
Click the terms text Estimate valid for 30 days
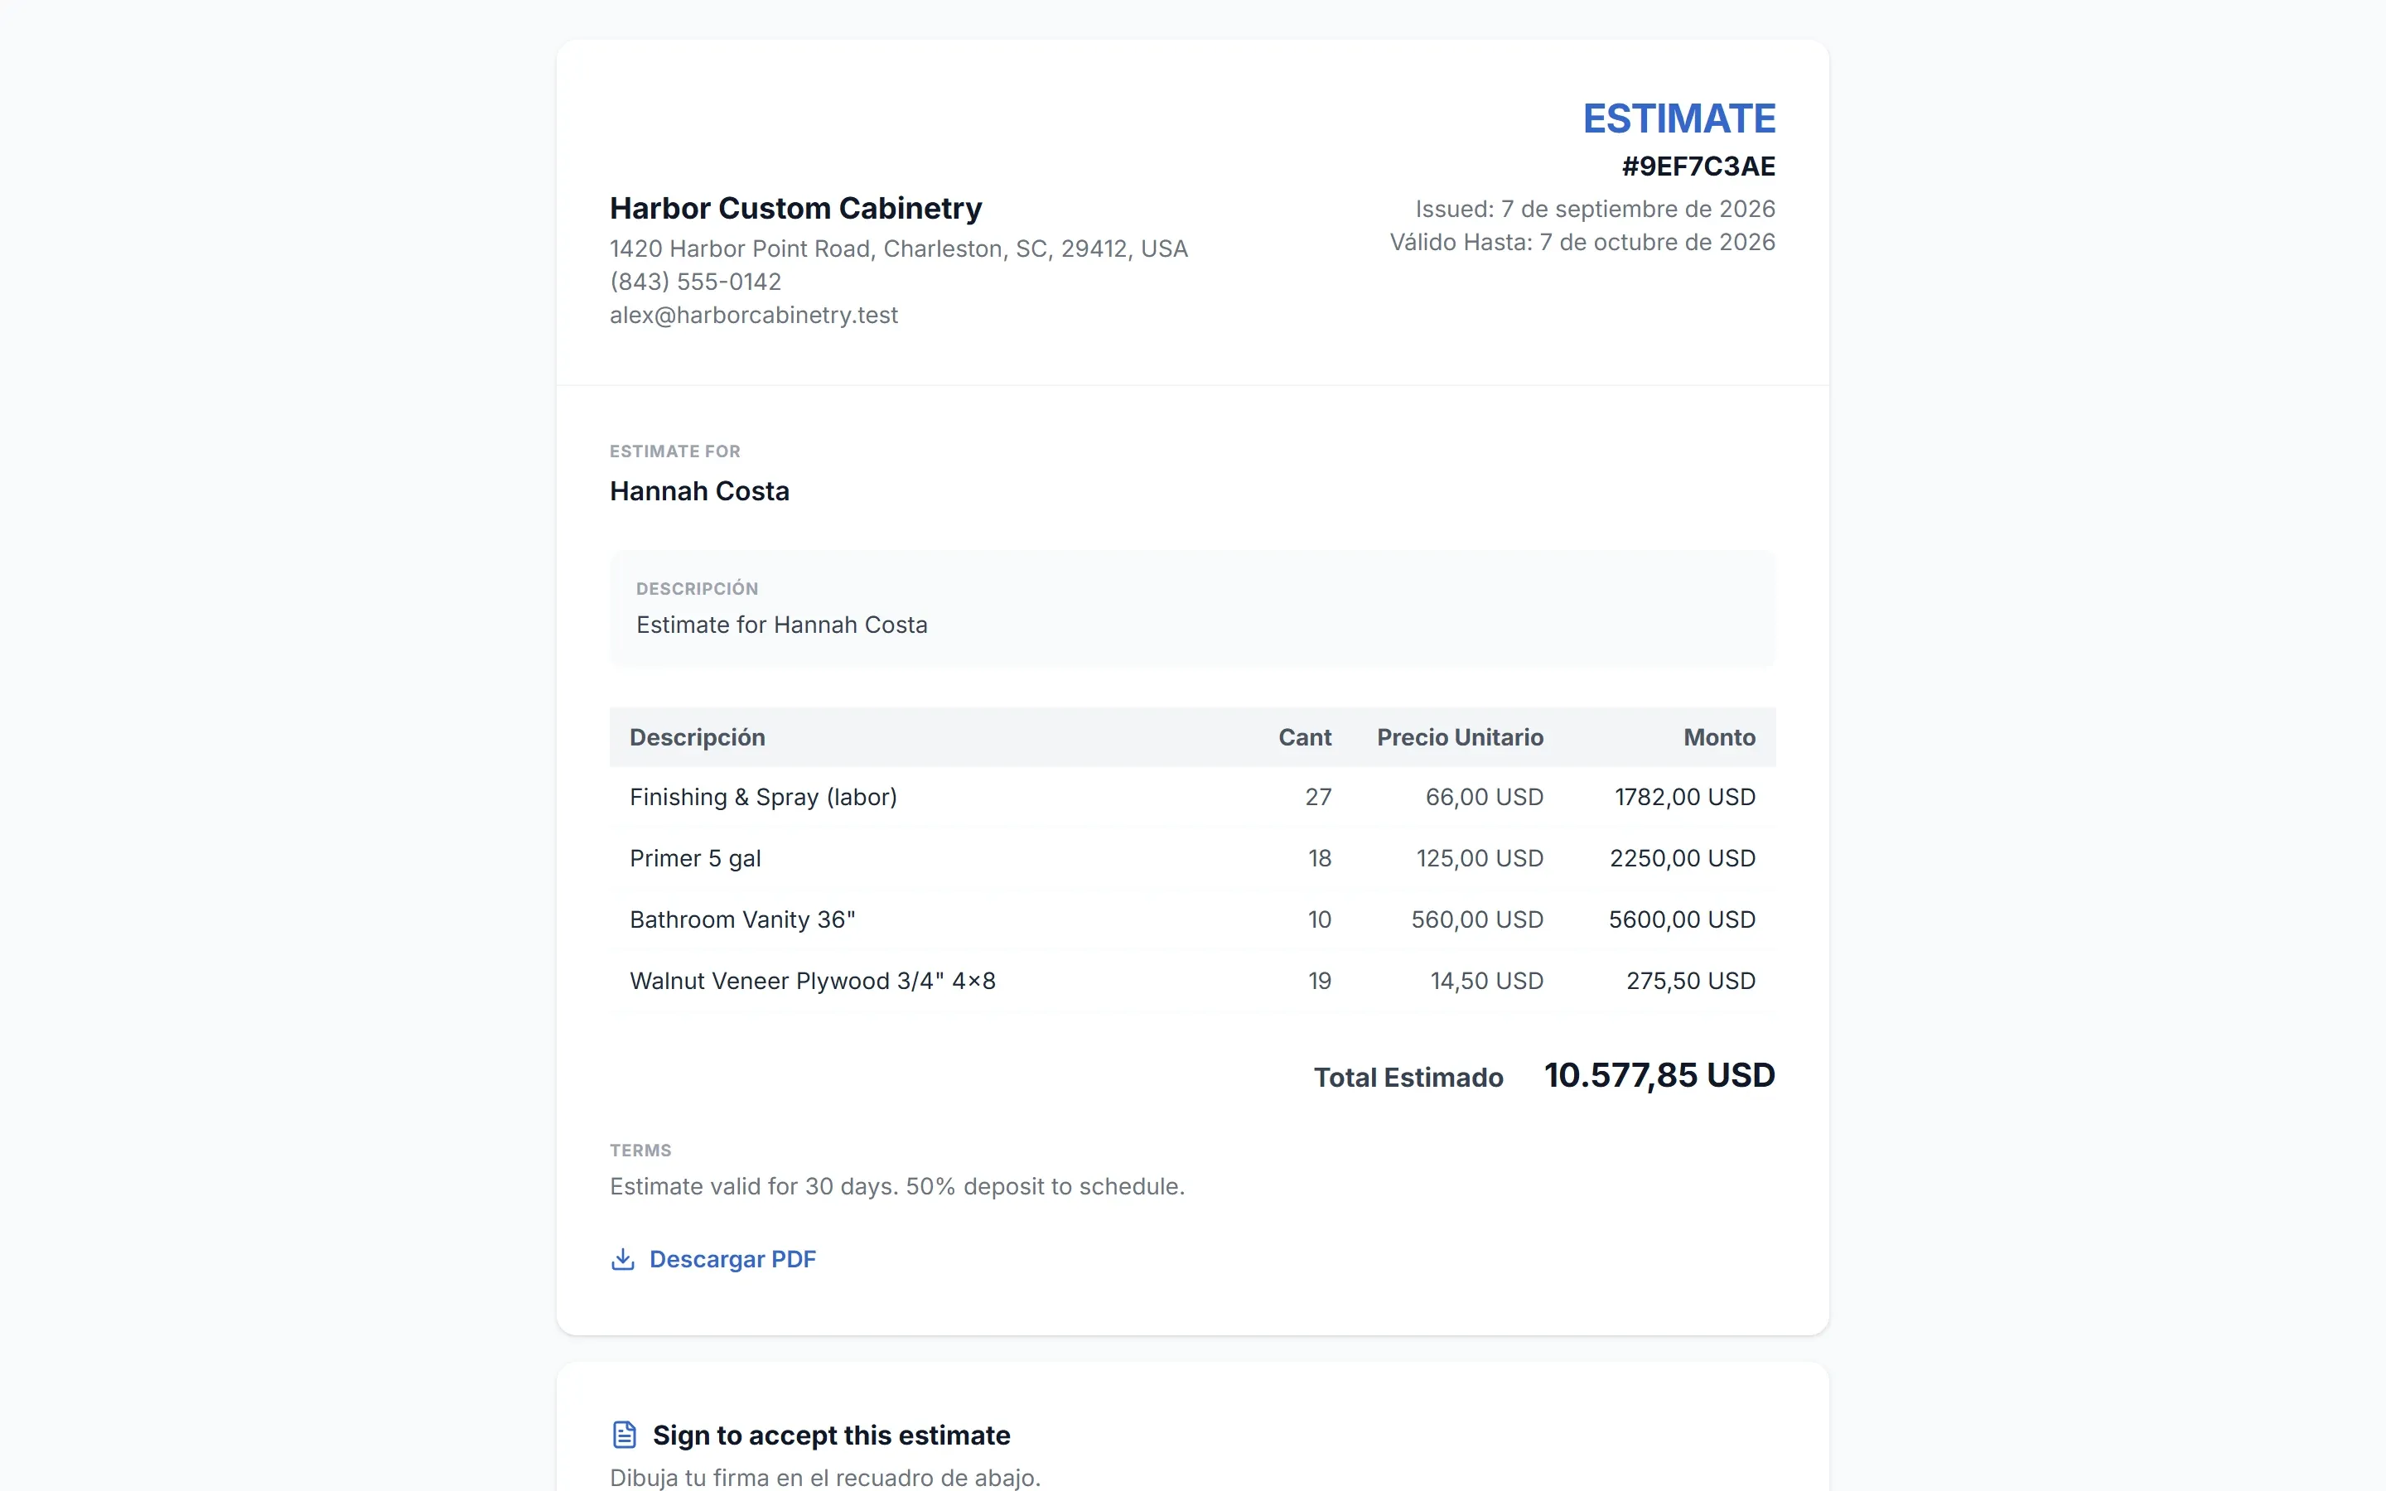tap(897, 1186)
